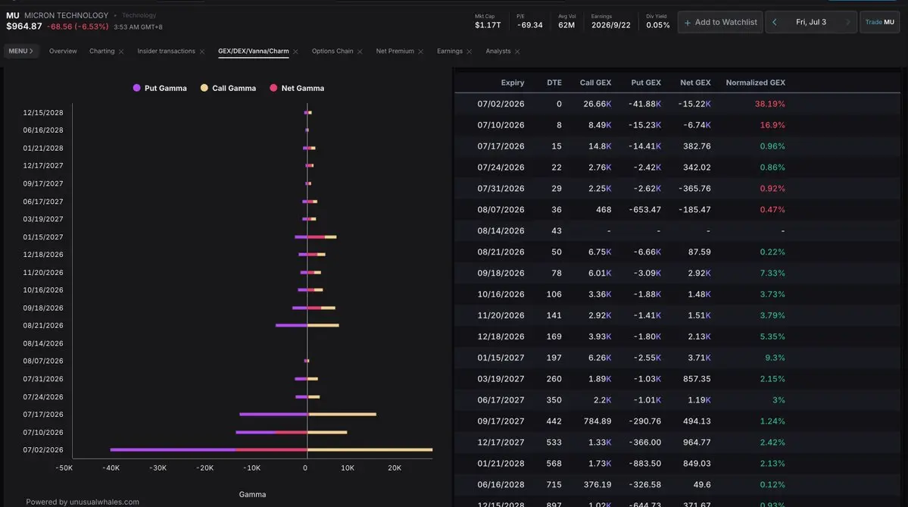Select the 12/18/2026 expiry table cell
Screen dimensions: 908x507
point(501,336)
